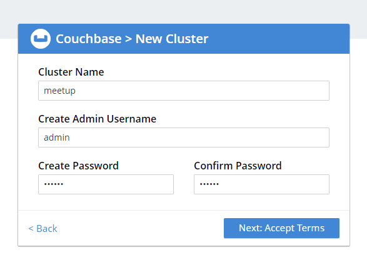Focus the Cluster Name field containing meetup
Image resolution: width=367 pixels, height=270 pixels.
[x=184, y=91]
